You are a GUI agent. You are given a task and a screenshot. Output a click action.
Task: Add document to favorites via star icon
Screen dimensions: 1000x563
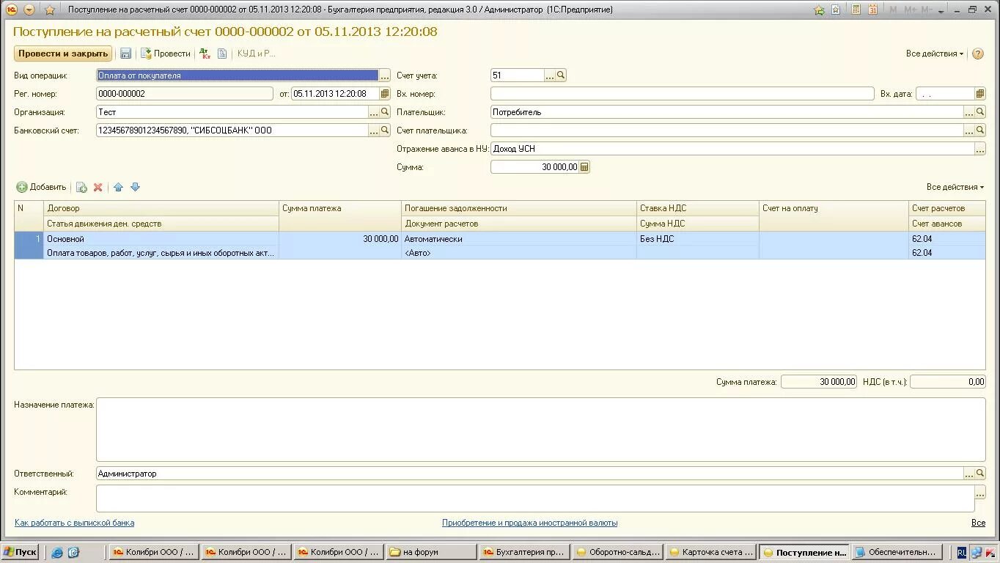tap(50, 10)
